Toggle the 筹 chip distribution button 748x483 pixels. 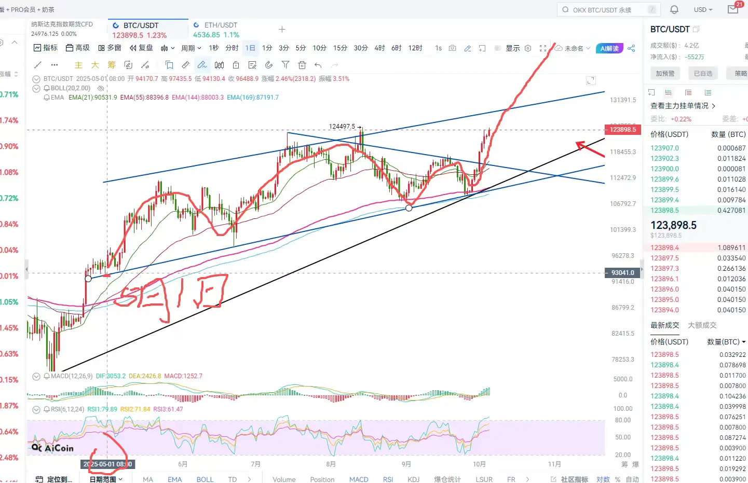pyautogui.click(x=112, y=65)
